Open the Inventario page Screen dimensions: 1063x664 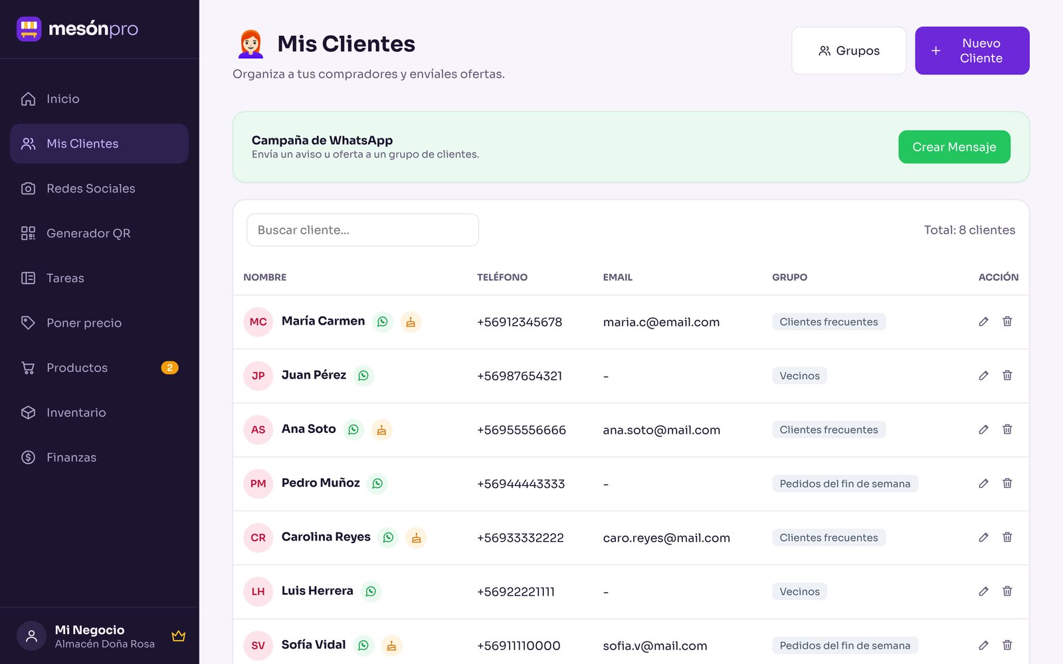click(99, 412)
